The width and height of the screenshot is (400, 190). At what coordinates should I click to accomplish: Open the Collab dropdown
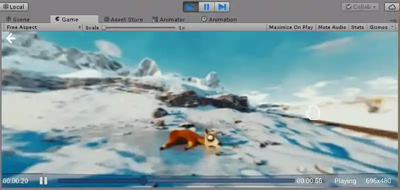point(360,7)
